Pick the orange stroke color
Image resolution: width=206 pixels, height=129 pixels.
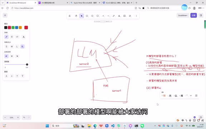20,28
